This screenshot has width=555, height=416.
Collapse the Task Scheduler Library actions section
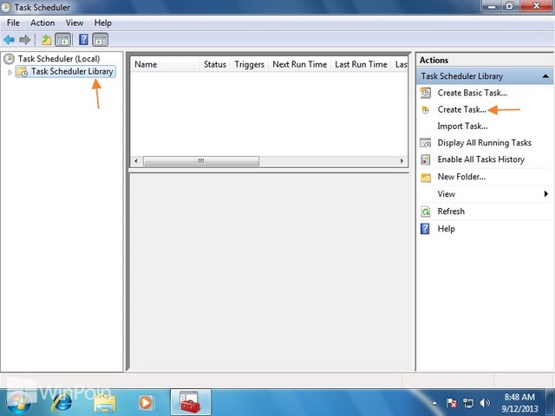point(545,76)
